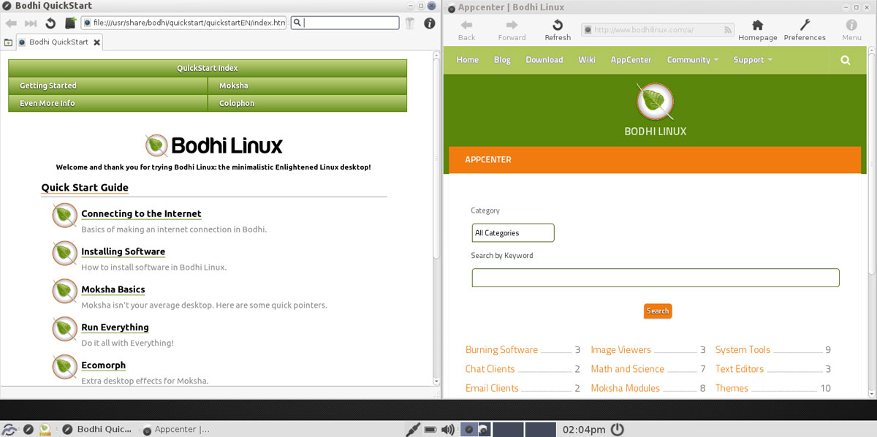Open the Run Everything guide
The image size is (877, 437).
click(115, 328)
